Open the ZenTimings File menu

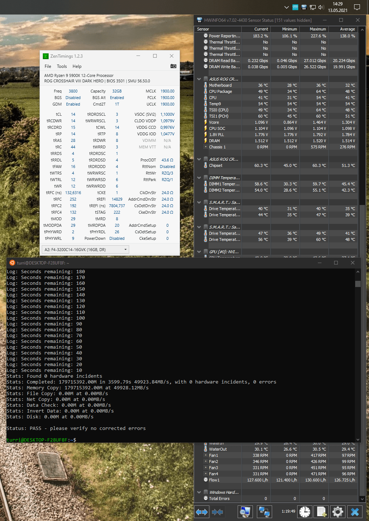pos(48,66)
